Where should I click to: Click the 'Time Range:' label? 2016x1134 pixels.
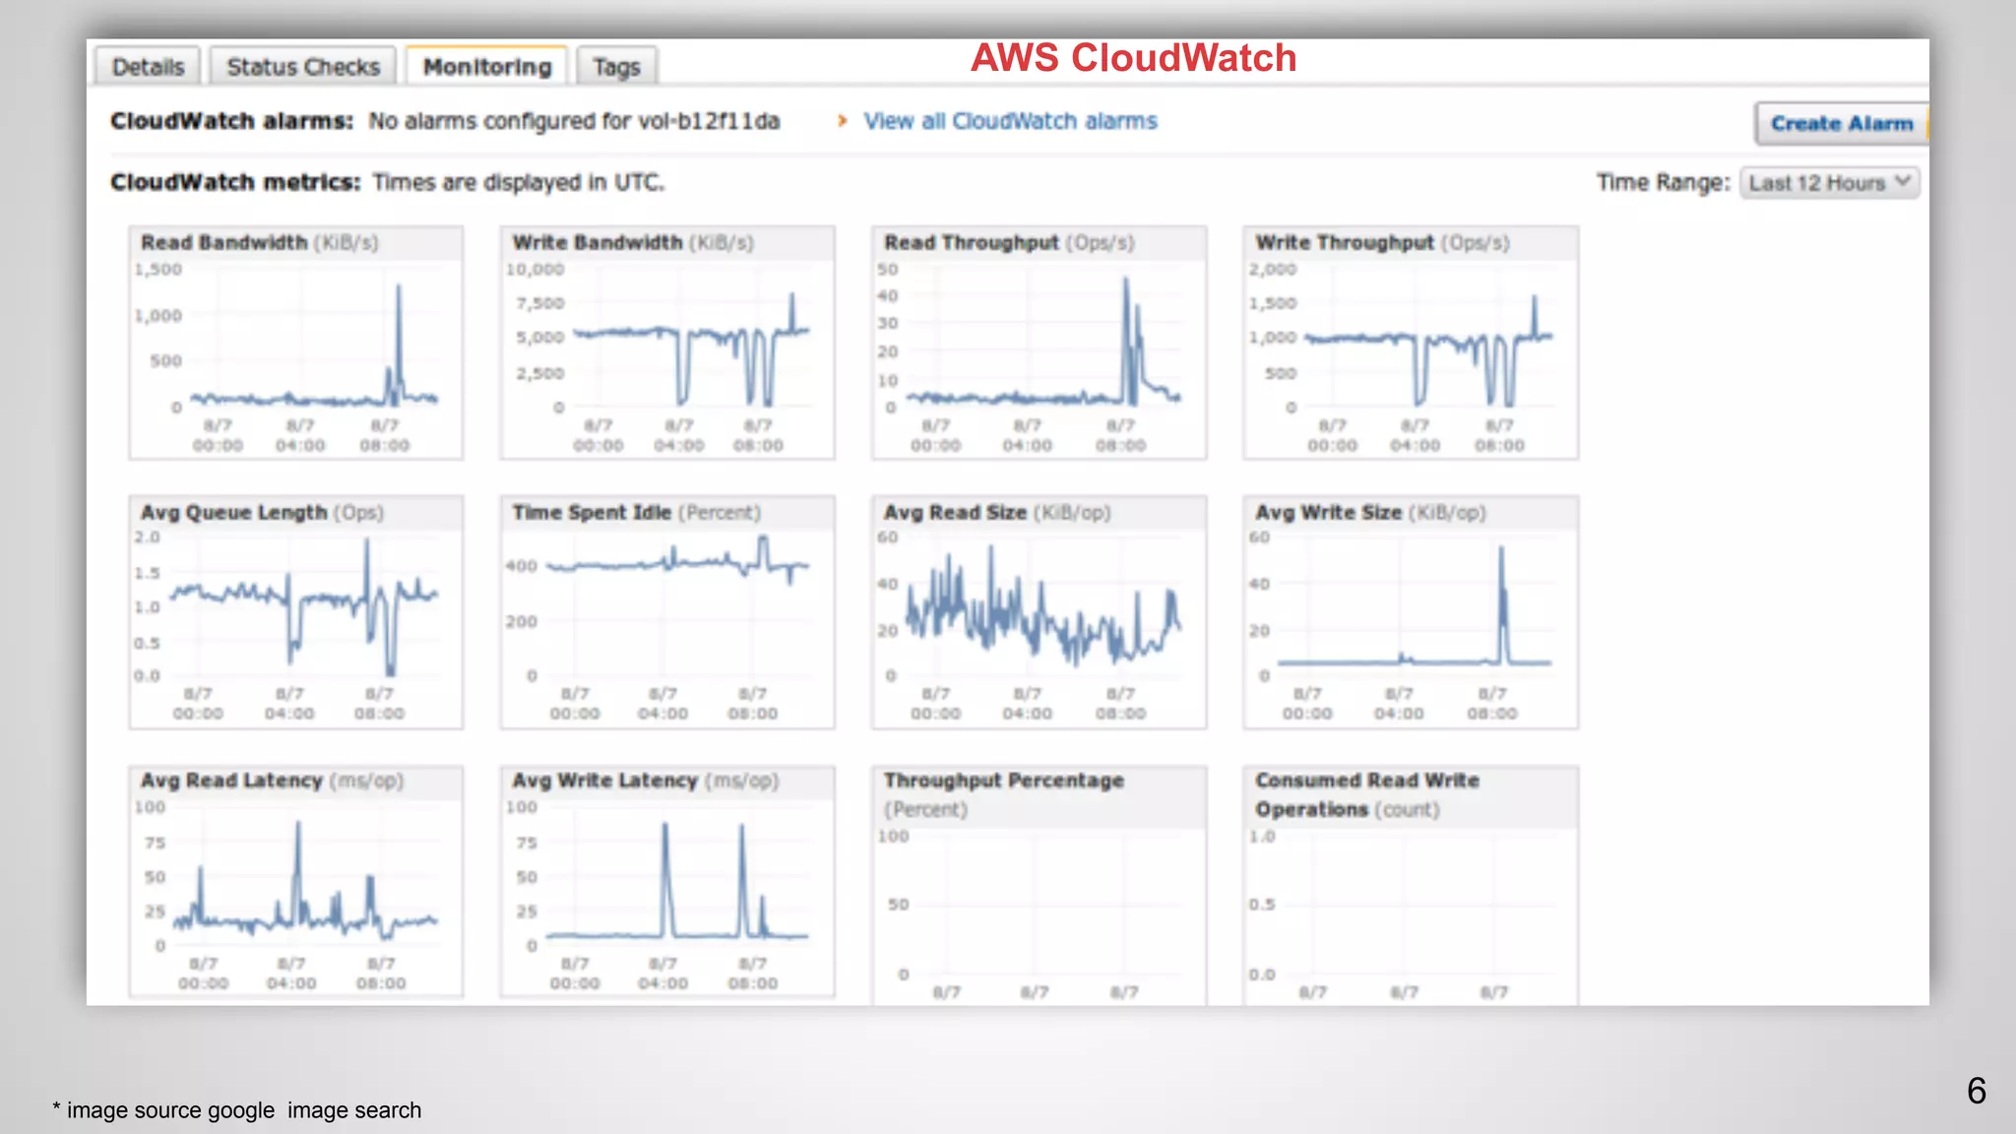(x=1663, y=183)
